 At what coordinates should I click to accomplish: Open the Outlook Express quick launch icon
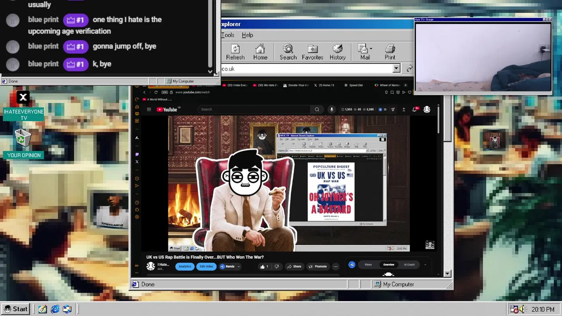pyautogui.click(x=67, y=309)
